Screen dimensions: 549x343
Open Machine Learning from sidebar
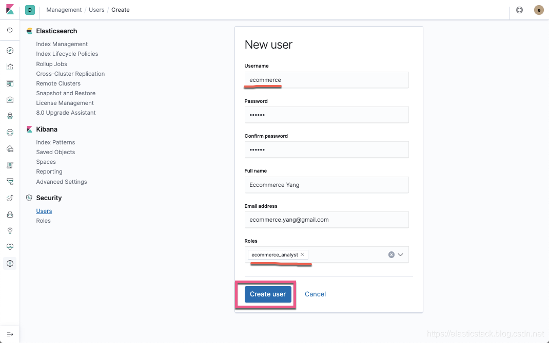coord(10,133)
